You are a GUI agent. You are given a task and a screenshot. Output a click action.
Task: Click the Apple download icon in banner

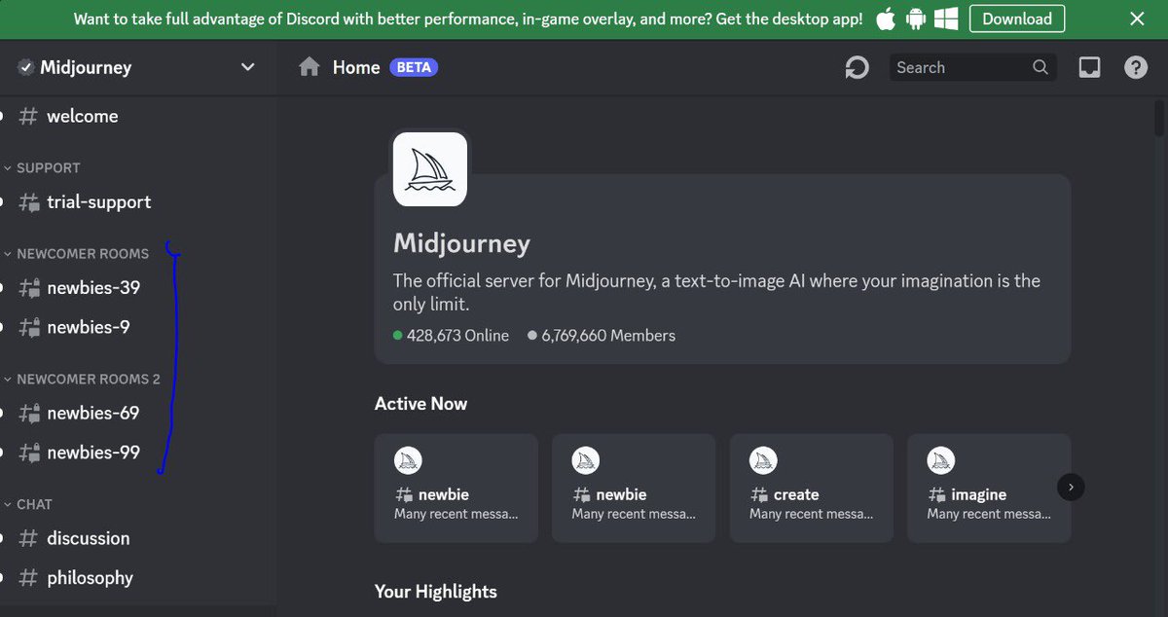coord(886,18)
